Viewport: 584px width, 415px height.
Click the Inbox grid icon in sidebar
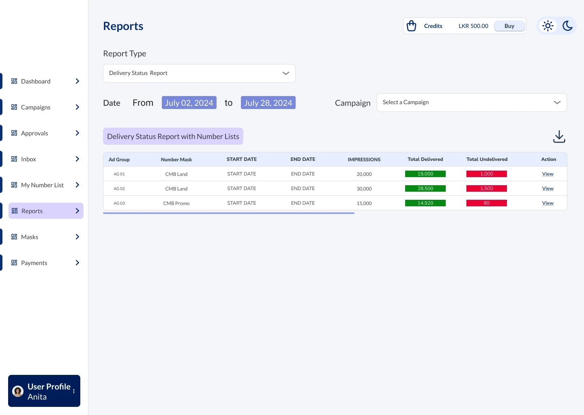[x=14, y=159]
